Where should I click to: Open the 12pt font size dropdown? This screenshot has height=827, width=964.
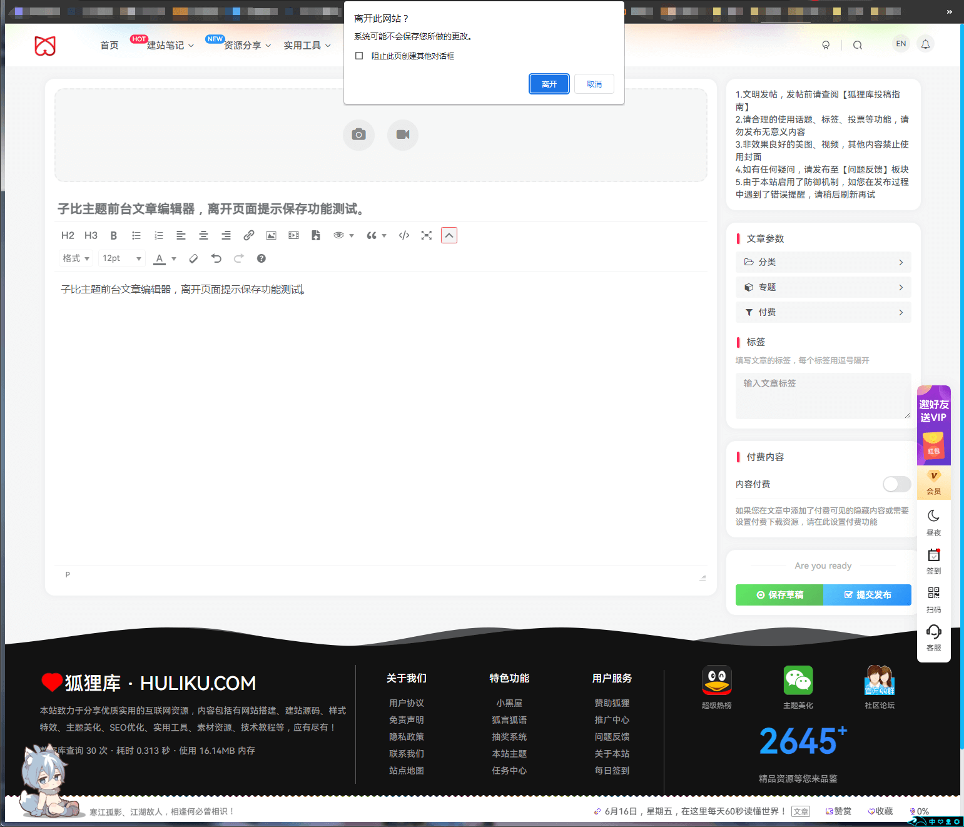point(121,258)
